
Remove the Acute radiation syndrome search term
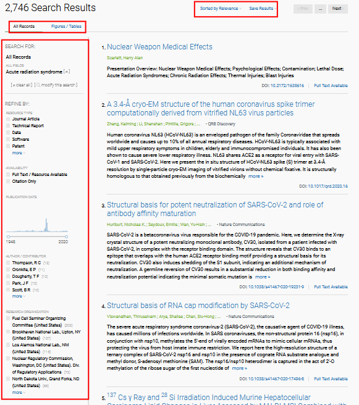pyautogui.click(x=67, y=72)
